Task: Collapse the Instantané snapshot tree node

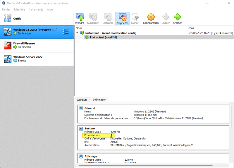Action: (77, 33)
